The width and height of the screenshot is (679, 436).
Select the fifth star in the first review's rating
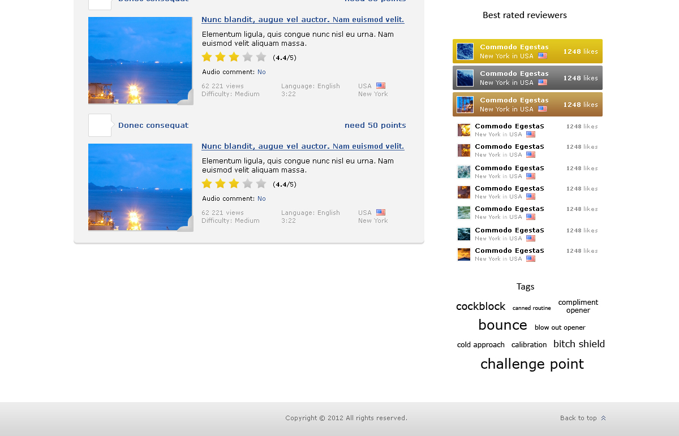coord(261,57)
